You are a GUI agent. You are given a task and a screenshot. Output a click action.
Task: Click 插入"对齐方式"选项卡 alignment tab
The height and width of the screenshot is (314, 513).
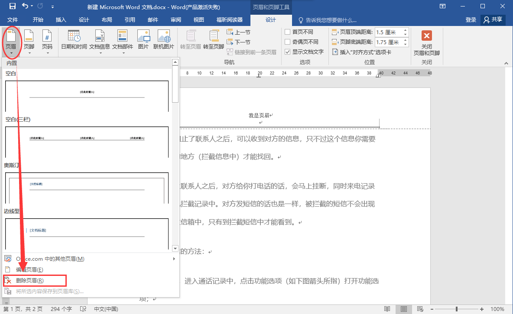362,52
